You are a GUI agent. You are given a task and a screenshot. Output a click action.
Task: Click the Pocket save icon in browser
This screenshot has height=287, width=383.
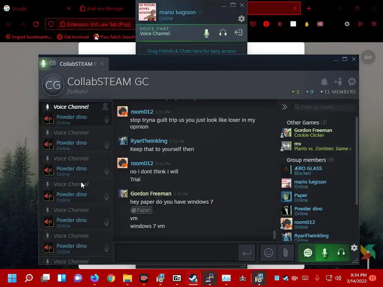point(253,24)
